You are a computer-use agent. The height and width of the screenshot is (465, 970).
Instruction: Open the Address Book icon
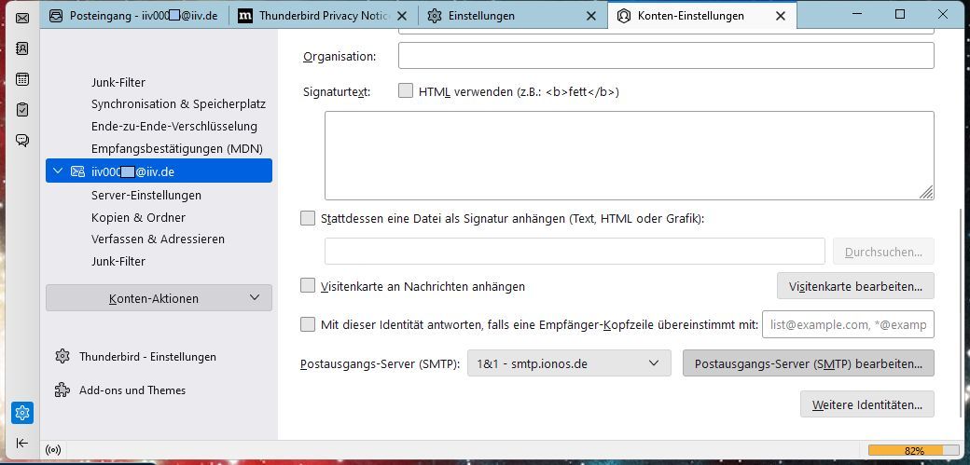(22, 48)
